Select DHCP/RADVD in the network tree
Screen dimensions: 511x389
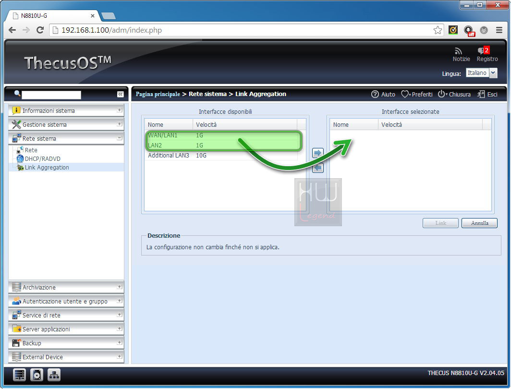tap(43, 159)
